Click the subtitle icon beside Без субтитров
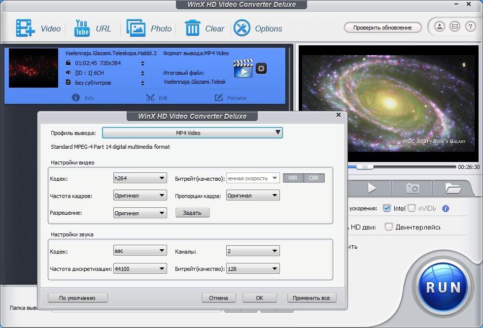The image size is (483, 328). 69,82
